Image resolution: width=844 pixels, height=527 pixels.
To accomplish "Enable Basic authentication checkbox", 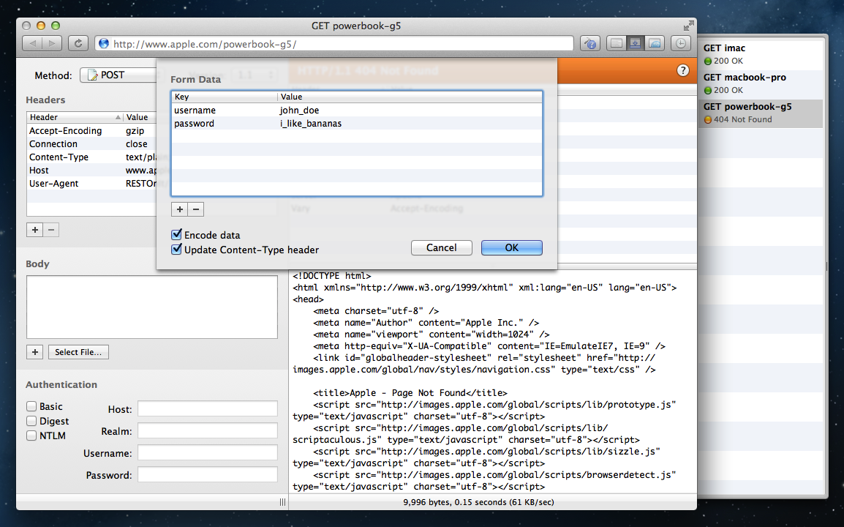I will click(x=32, y=406).
